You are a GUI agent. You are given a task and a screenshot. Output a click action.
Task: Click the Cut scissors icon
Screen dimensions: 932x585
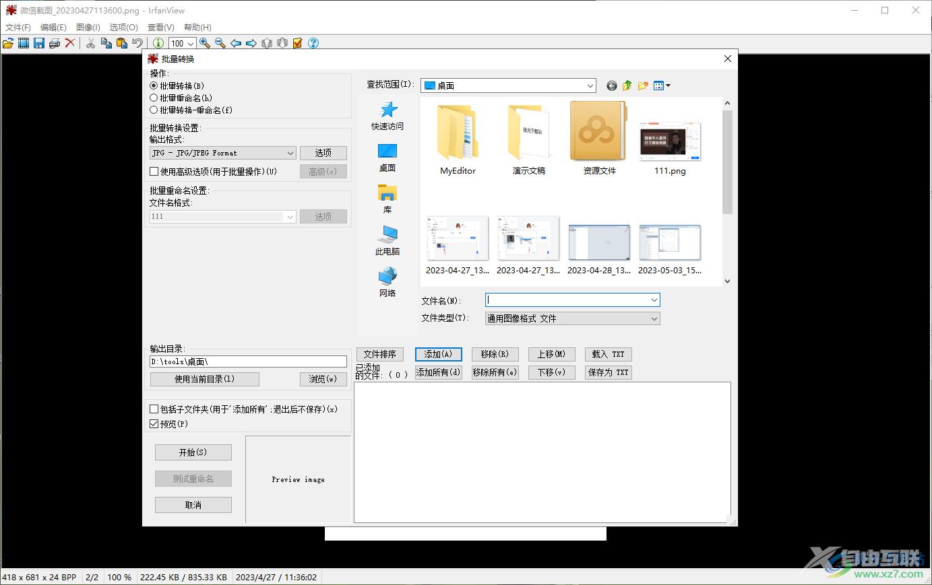tap(90, 43)
